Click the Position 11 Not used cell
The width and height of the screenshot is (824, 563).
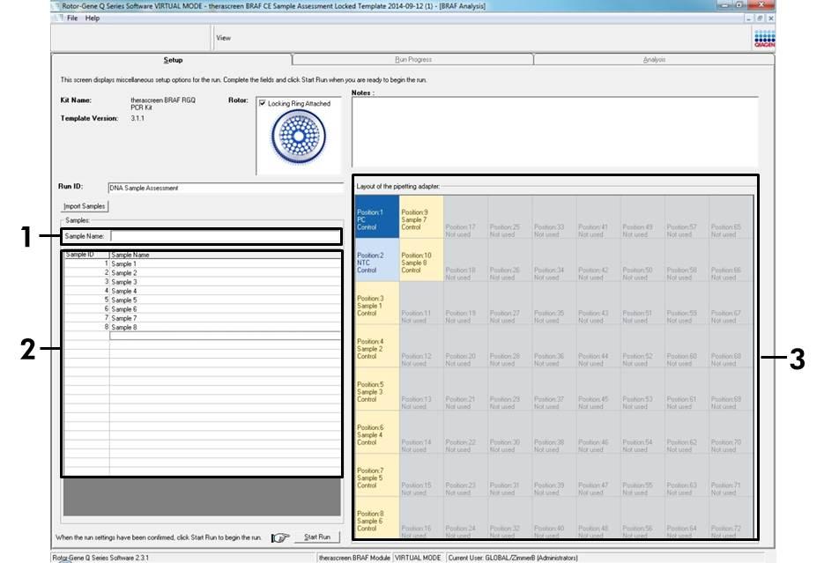tap(421, 303)
